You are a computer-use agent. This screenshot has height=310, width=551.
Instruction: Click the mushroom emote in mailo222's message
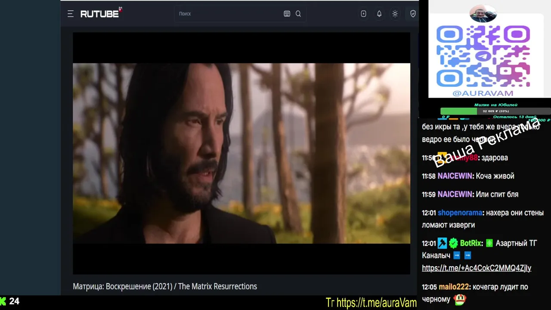tap(460, 298)
